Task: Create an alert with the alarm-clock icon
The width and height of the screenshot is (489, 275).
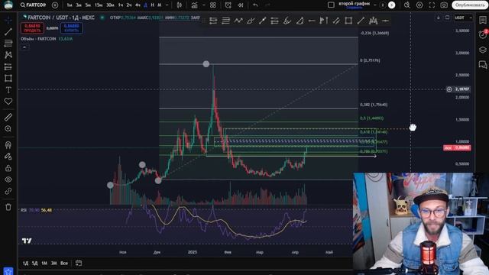Action: (228, 5)
